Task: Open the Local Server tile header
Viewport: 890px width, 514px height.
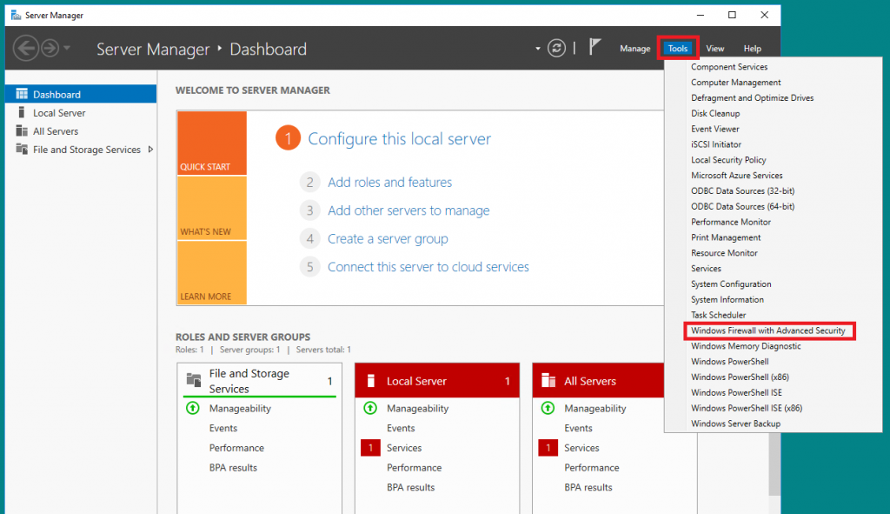Action: pos(437,381)
